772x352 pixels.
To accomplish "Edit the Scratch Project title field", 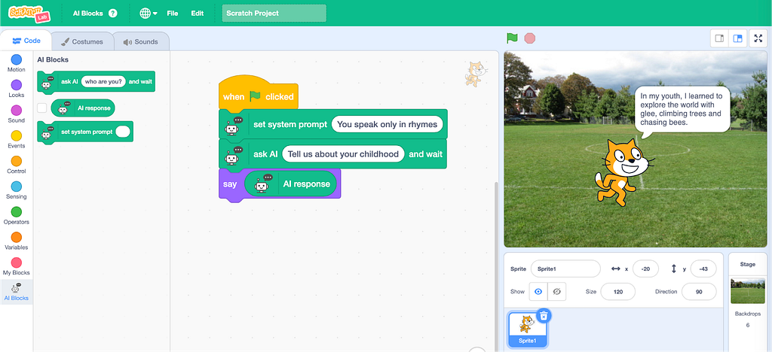I will (274, 14).
